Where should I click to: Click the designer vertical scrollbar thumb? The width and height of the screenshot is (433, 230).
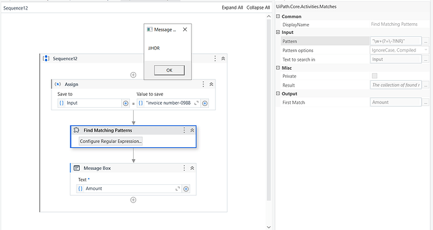269,110
